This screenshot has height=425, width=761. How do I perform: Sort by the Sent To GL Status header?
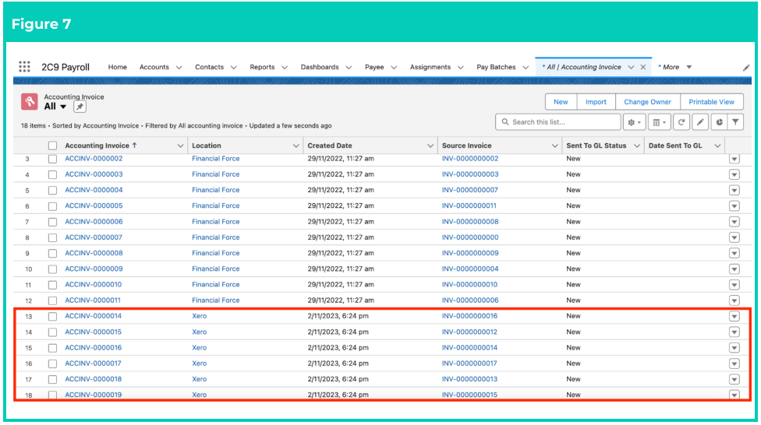pyautogui.click(x=596, y=146)
